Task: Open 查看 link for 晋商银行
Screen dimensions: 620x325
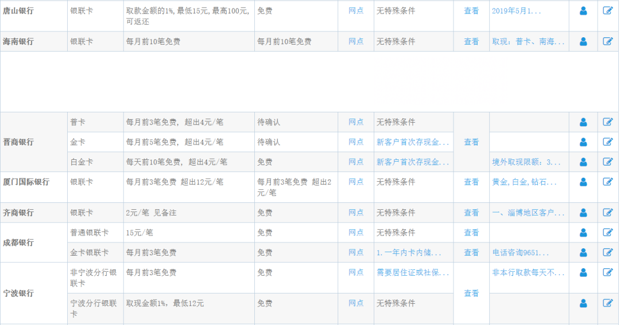Action: 471,142
